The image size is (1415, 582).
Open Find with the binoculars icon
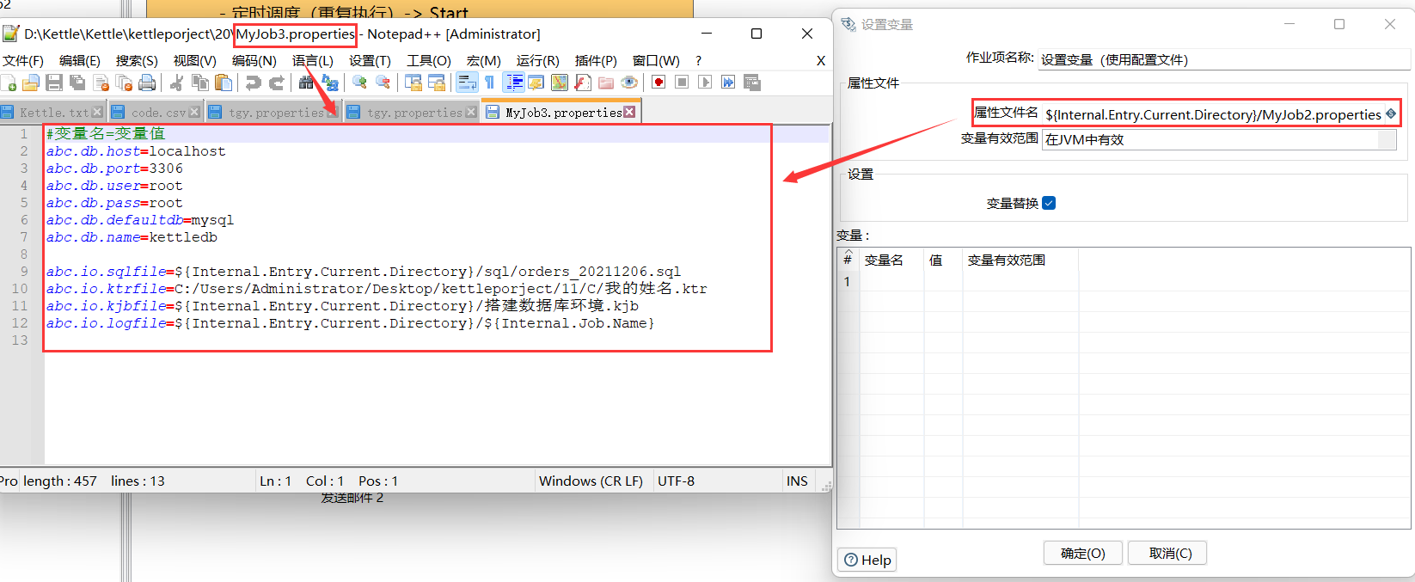click(x=306, y=83)
